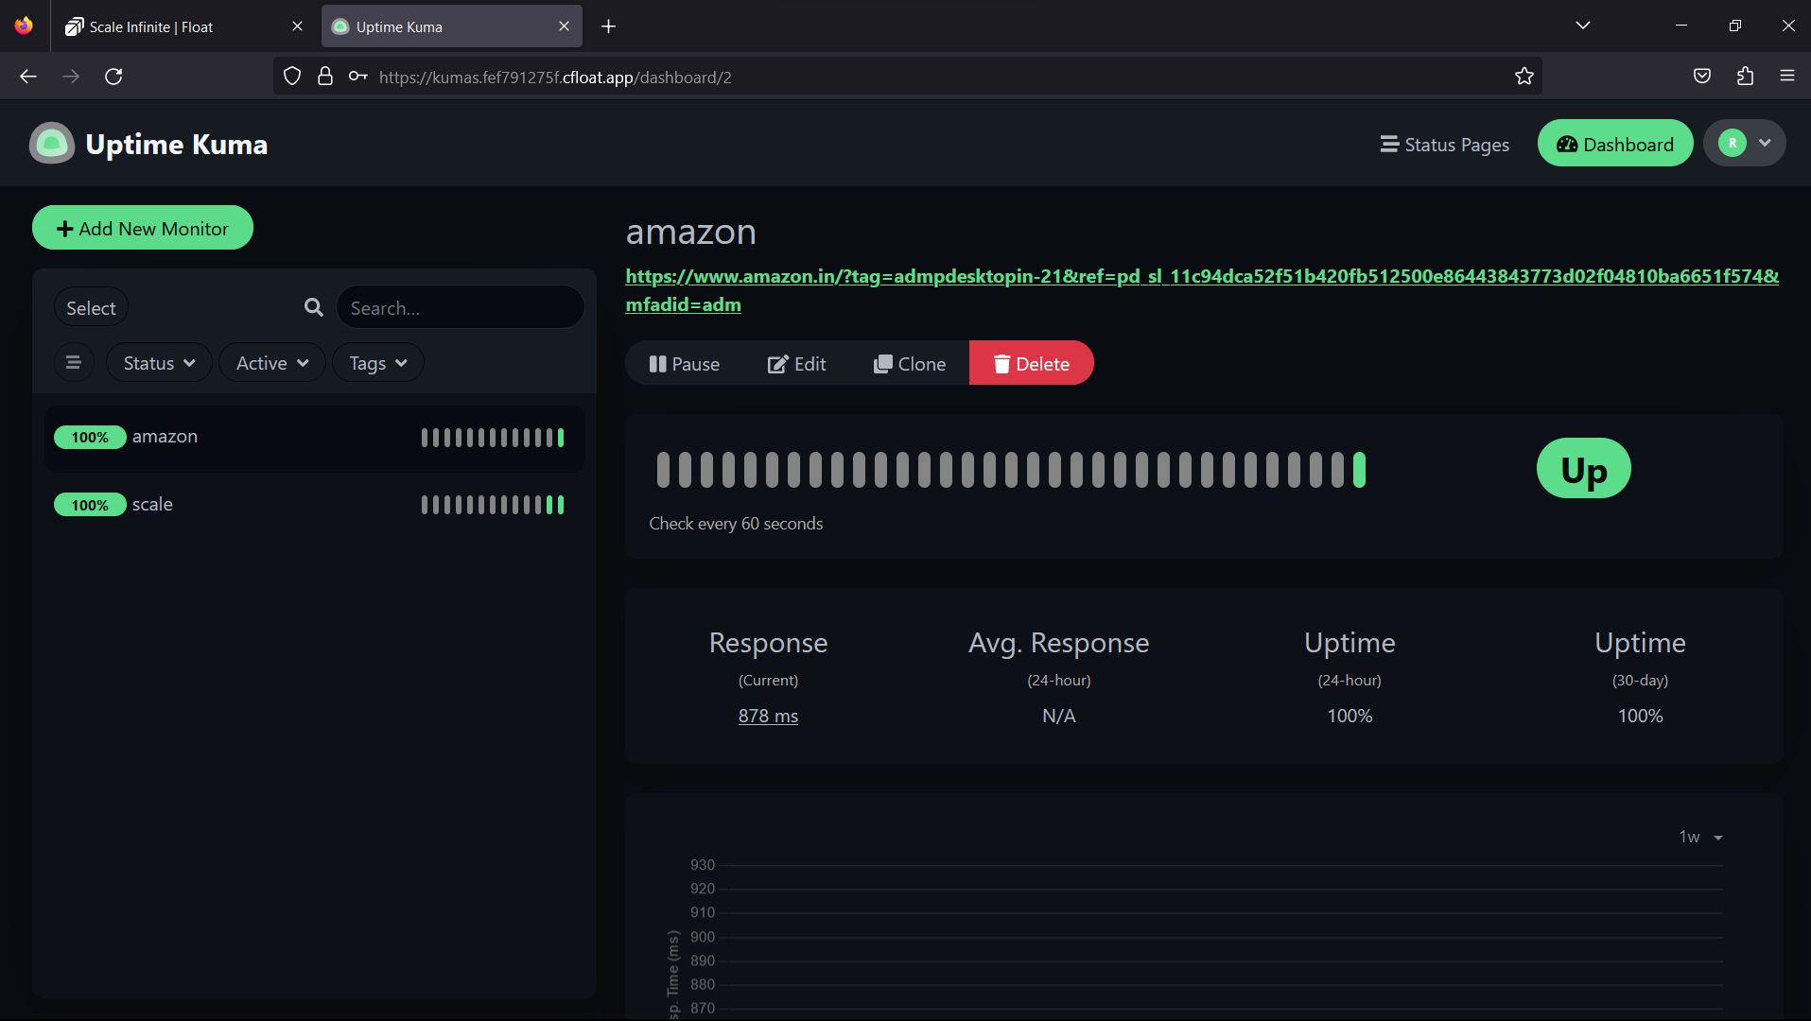Clone the amazon monitor
Image resolution: width=1811 pixels, height=1021 pixels.
click(x=909, y=363)
